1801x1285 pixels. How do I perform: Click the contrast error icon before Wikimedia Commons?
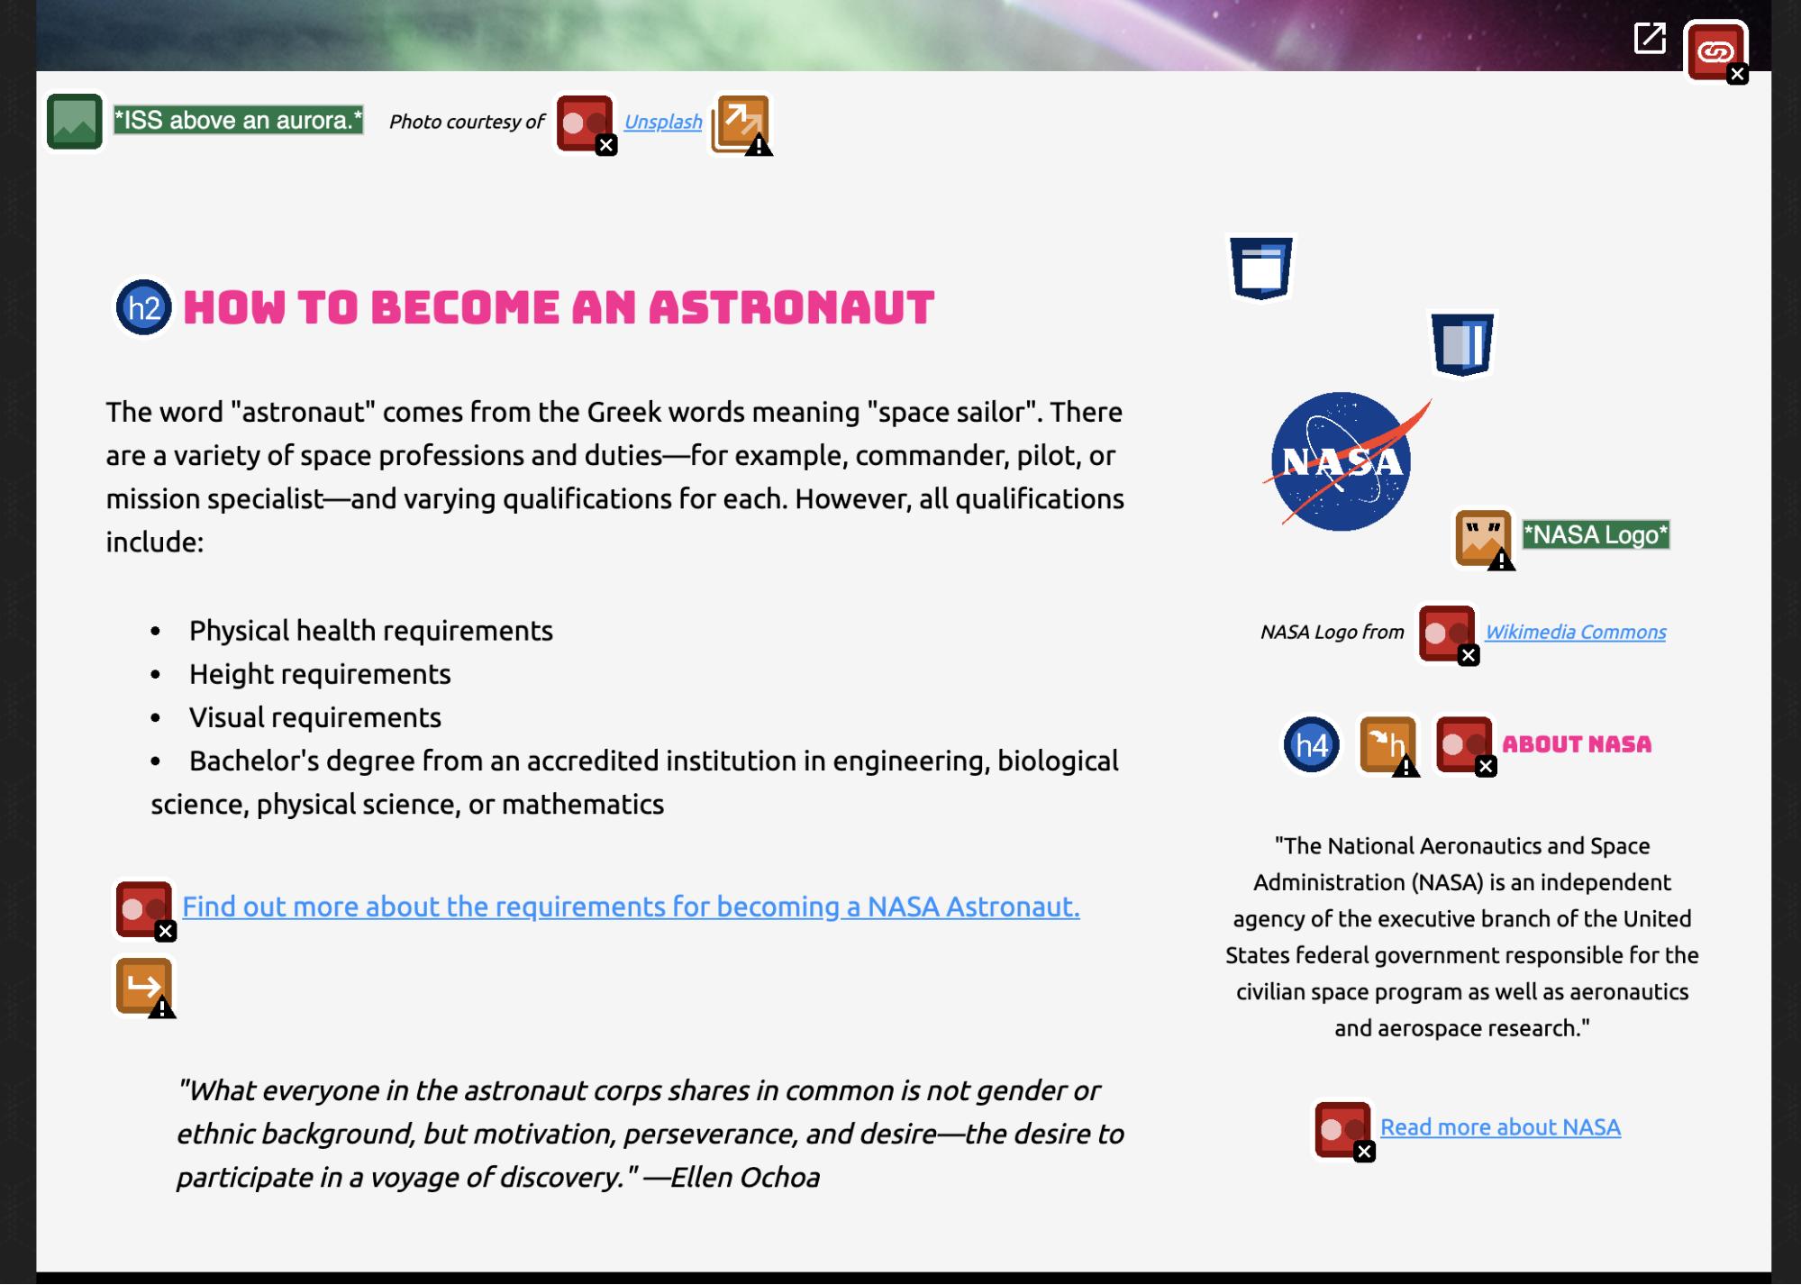point(1447,633)
